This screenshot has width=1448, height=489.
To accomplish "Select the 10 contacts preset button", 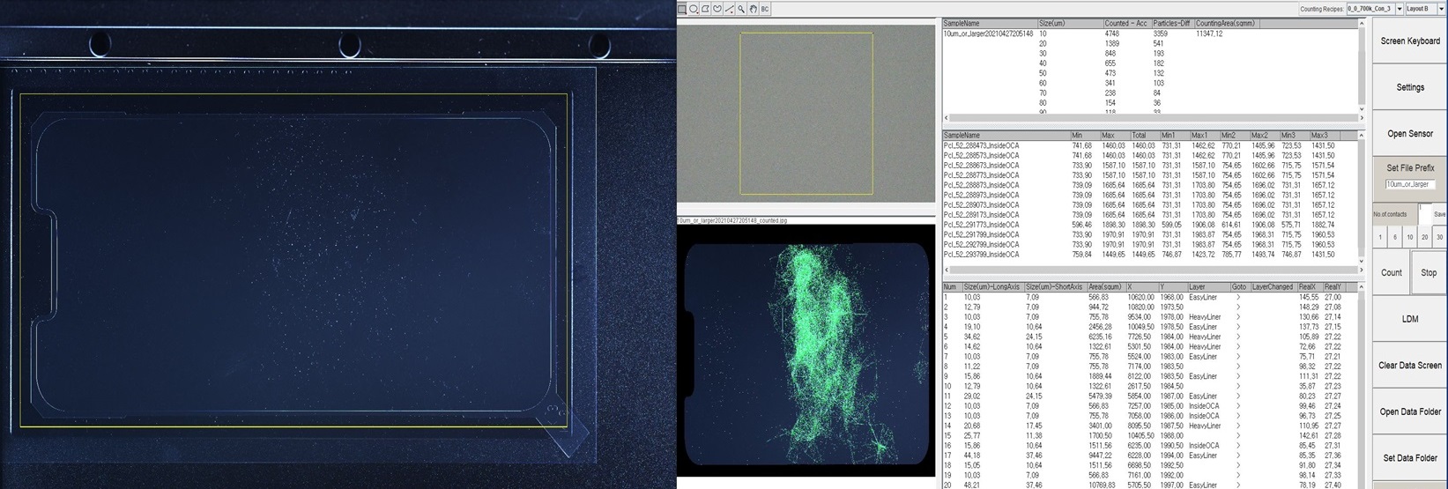I will [1409, 237].
